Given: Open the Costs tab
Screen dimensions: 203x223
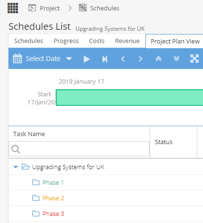Looking at the screenshot, I should coord(97,41).
